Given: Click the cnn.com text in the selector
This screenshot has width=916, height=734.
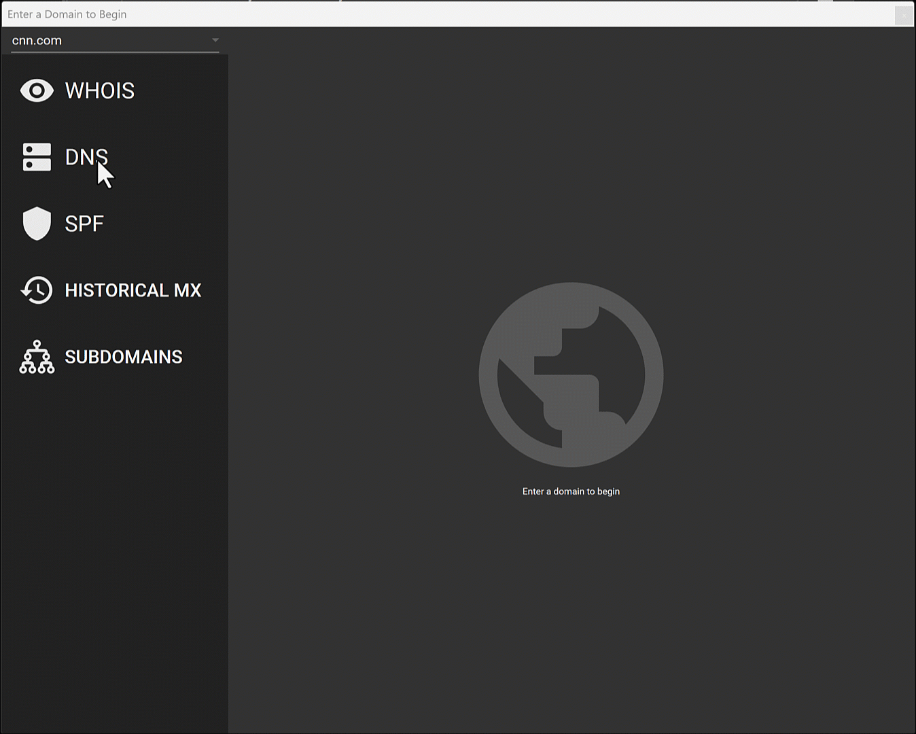Looking at the screenshot, I should (37, 40).
